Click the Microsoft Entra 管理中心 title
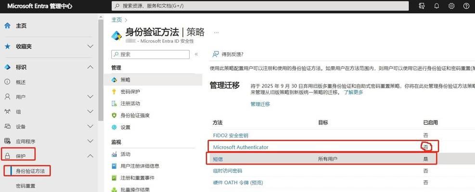Image resolution: width=475 pixels, height=192 pixels. 39,6
